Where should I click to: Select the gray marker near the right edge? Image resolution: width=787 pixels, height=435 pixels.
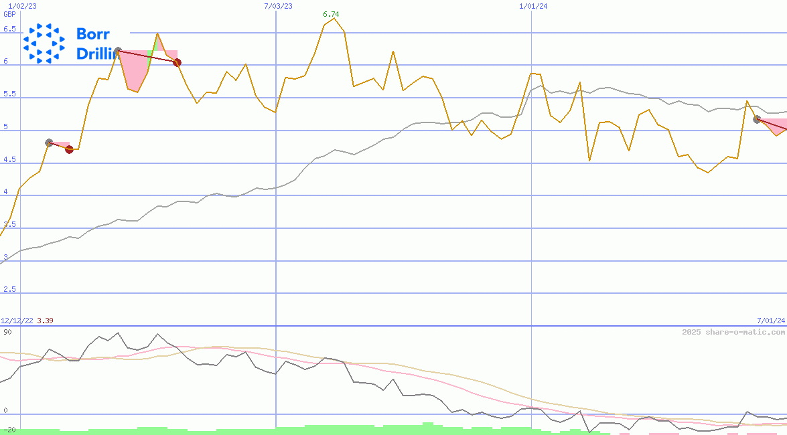(756, 119)
